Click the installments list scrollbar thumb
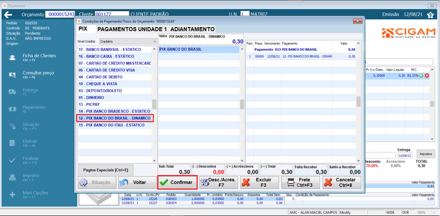 [x=358, y=101]
